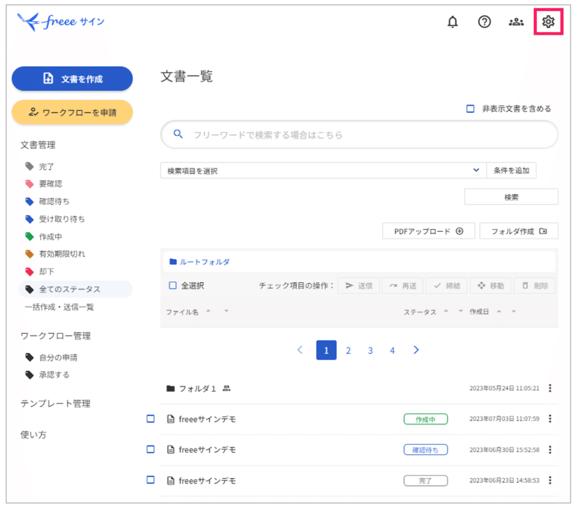This screenshot has height=509, width=577.
Task: Select 全てのステータス in sidebar
Action: [76, 289]
